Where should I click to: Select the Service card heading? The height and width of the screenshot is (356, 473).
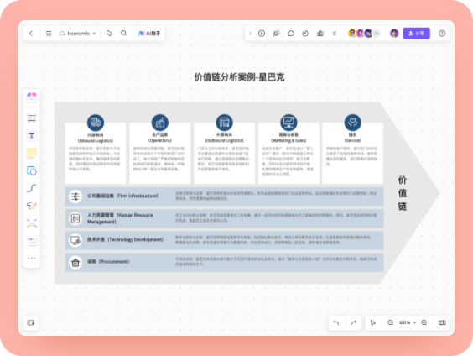352,138
